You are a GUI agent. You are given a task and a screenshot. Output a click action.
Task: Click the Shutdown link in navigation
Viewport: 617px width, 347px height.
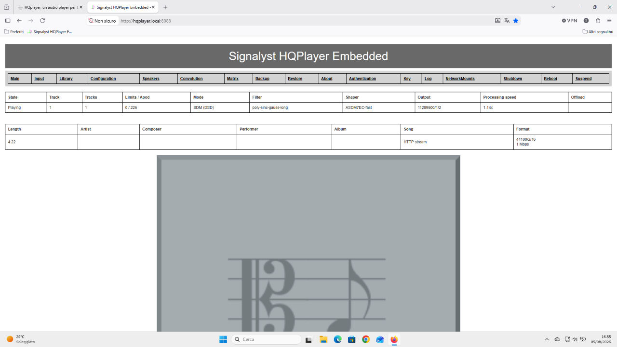(x=512, y=79)
